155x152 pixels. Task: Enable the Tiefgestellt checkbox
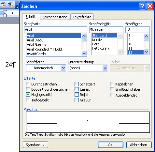coord(28,100)
